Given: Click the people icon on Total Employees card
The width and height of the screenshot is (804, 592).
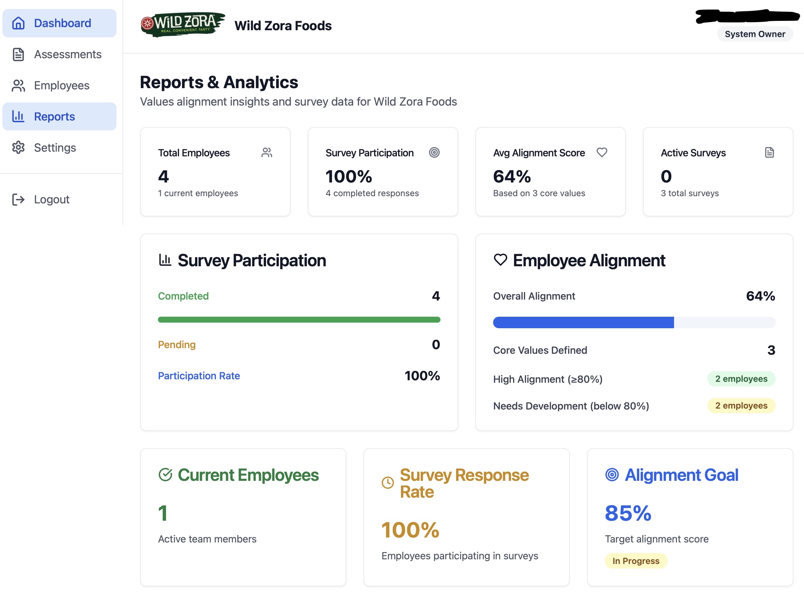Looking at the screenshot, I should [267, 152].
